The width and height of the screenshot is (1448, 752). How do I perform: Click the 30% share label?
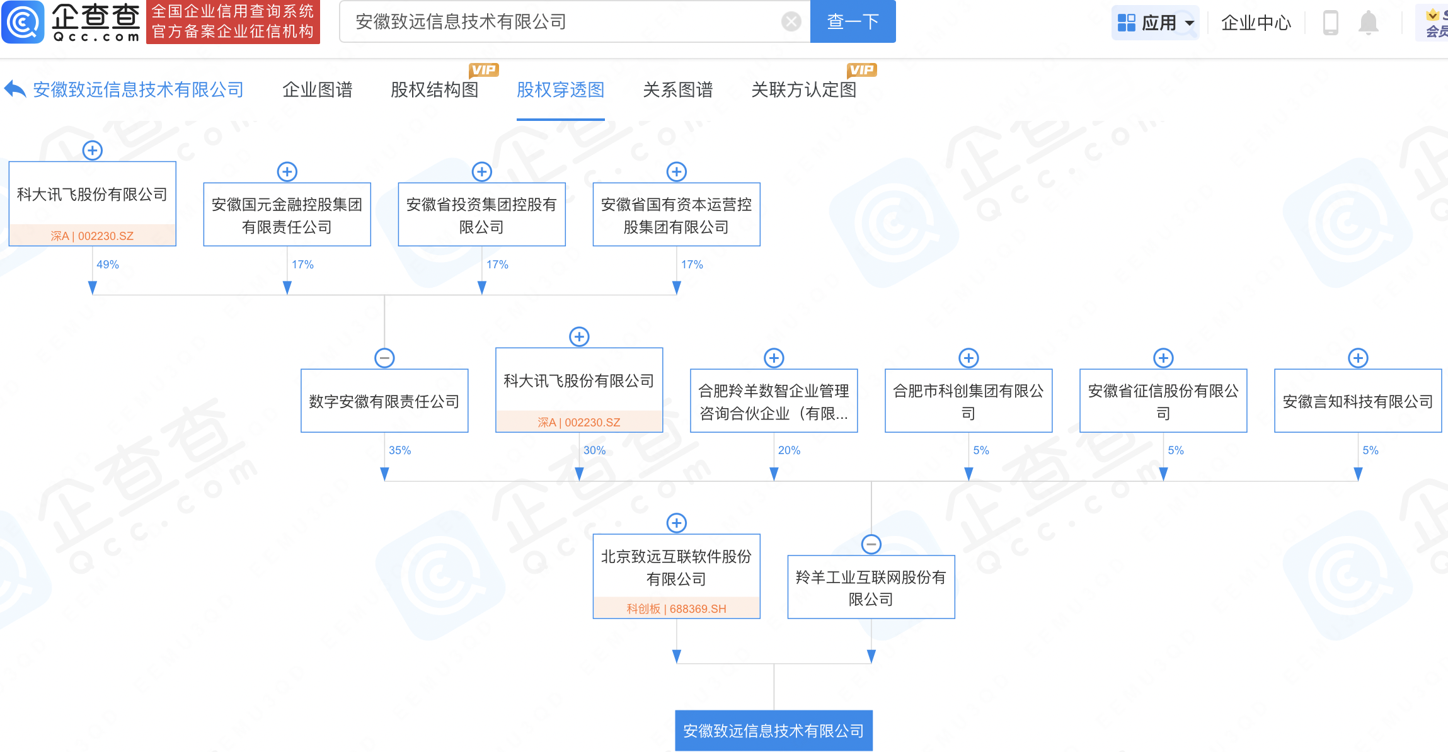coord(594,450)
